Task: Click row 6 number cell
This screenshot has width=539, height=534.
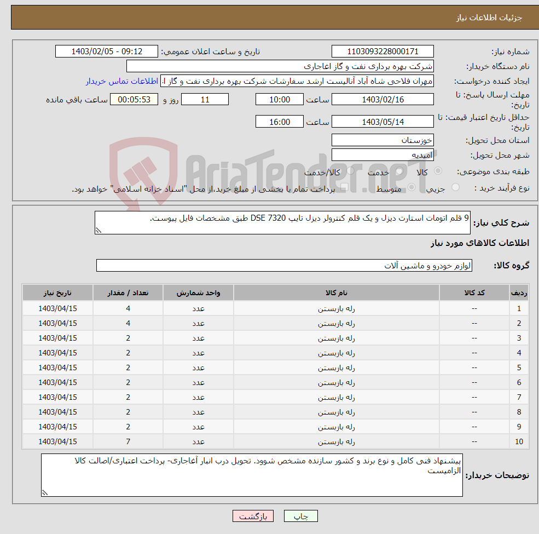Action: (x=519, y=383)
